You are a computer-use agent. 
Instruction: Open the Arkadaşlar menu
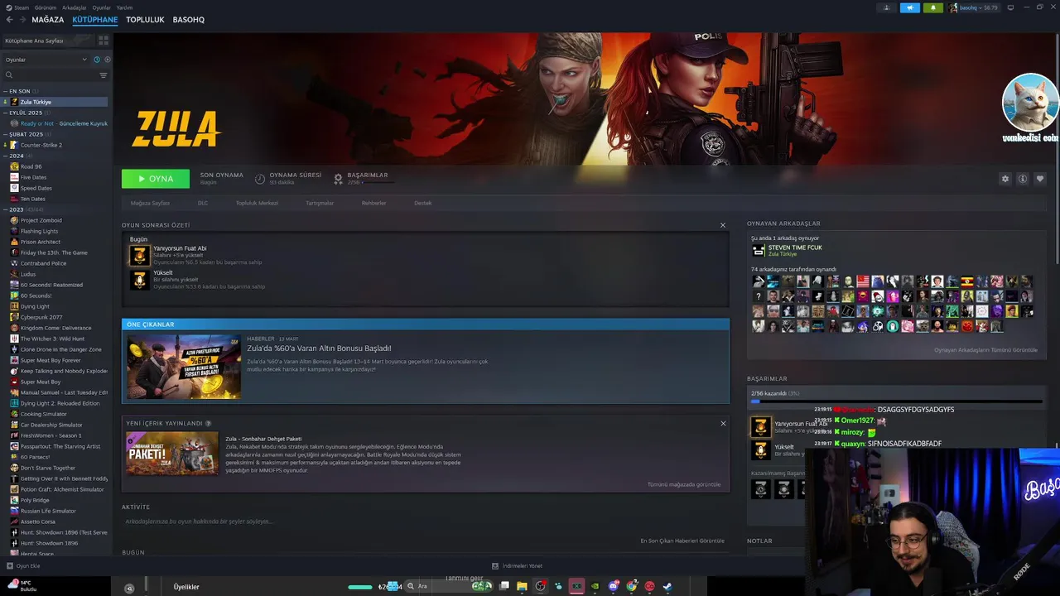[74, 7]
